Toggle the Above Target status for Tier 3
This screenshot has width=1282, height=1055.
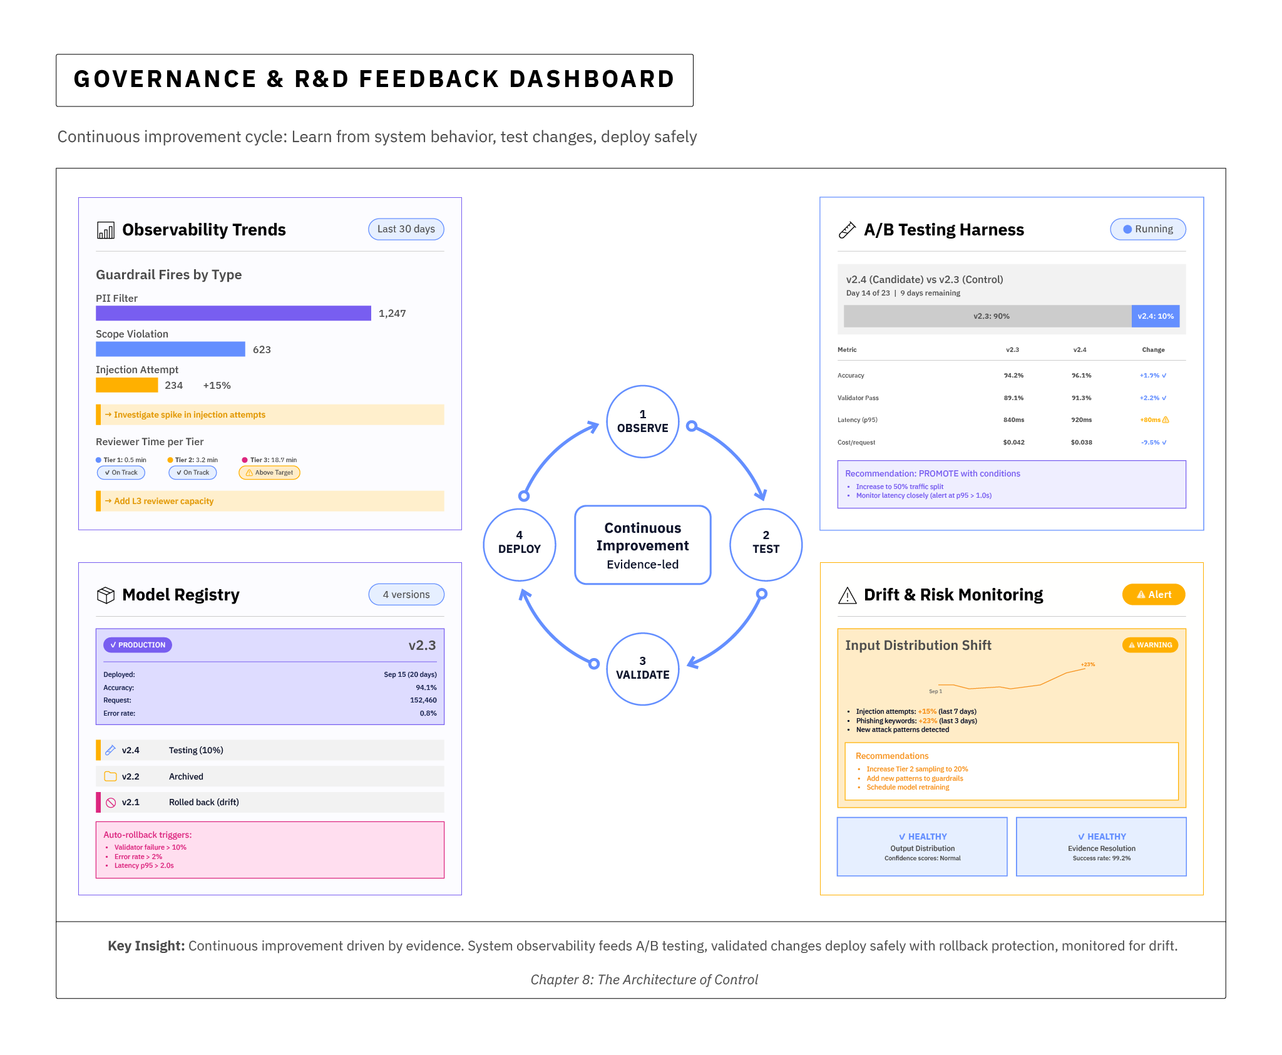(x=269, y=472)
